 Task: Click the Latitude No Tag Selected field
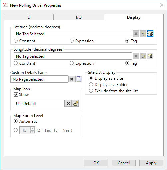point(73,34)
